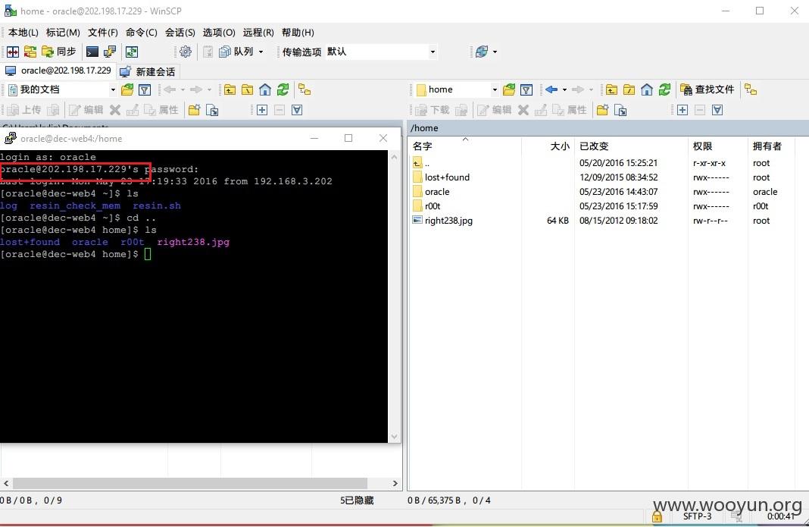Click the lock icon in status bar
Screen dimensions: 809x527
click(657, 516)
